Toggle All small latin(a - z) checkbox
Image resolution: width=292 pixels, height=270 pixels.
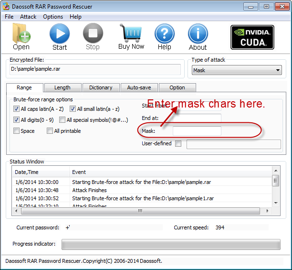tap(73, 109)
